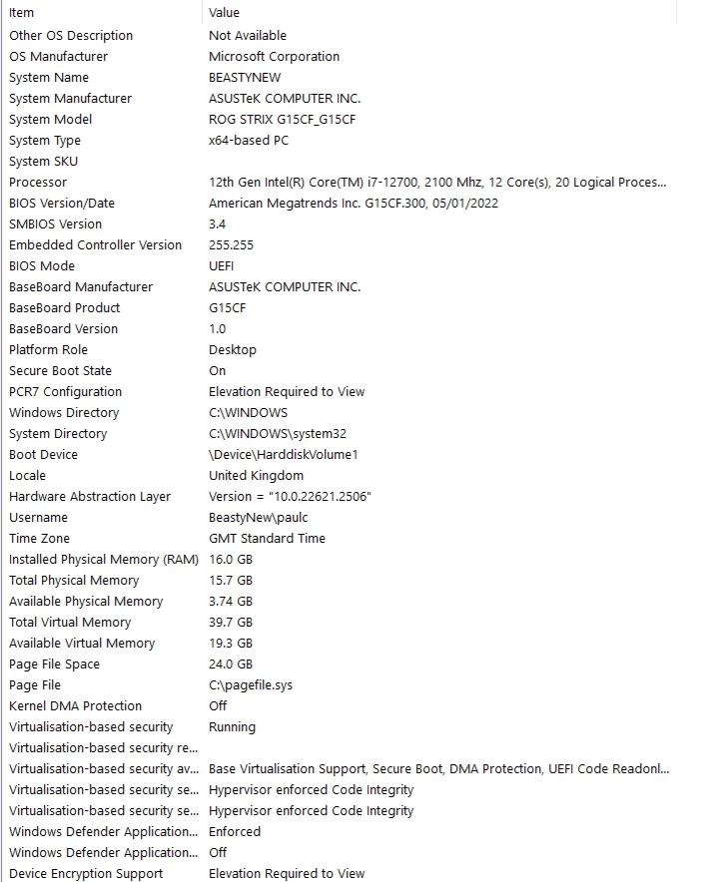Select the BaseBoard Version label

click(64, 329)
